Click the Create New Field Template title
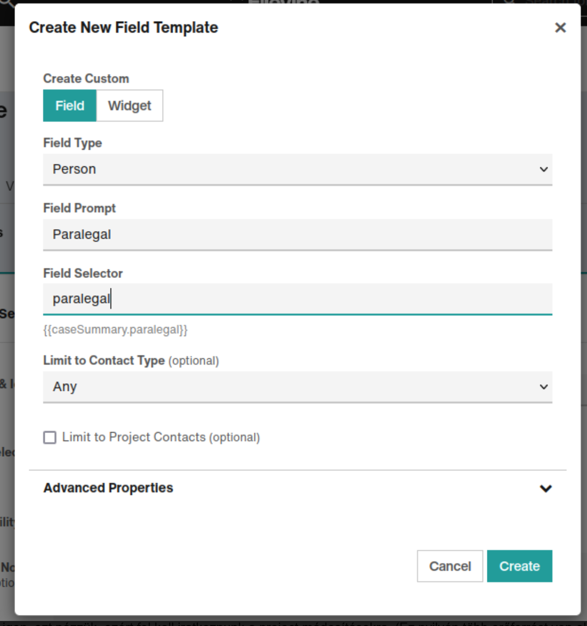Viewport: 587px width, 626px height. click(x=123, y=28)
